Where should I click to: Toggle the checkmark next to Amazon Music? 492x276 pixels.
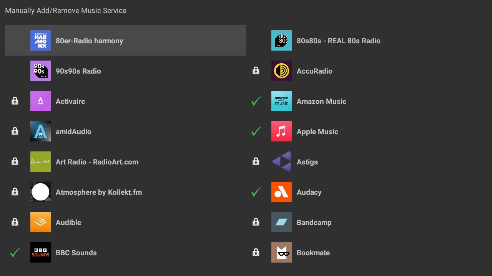tap(256, 101)
